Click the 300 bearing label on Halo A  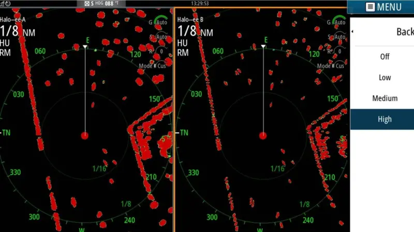coord(34,217)
